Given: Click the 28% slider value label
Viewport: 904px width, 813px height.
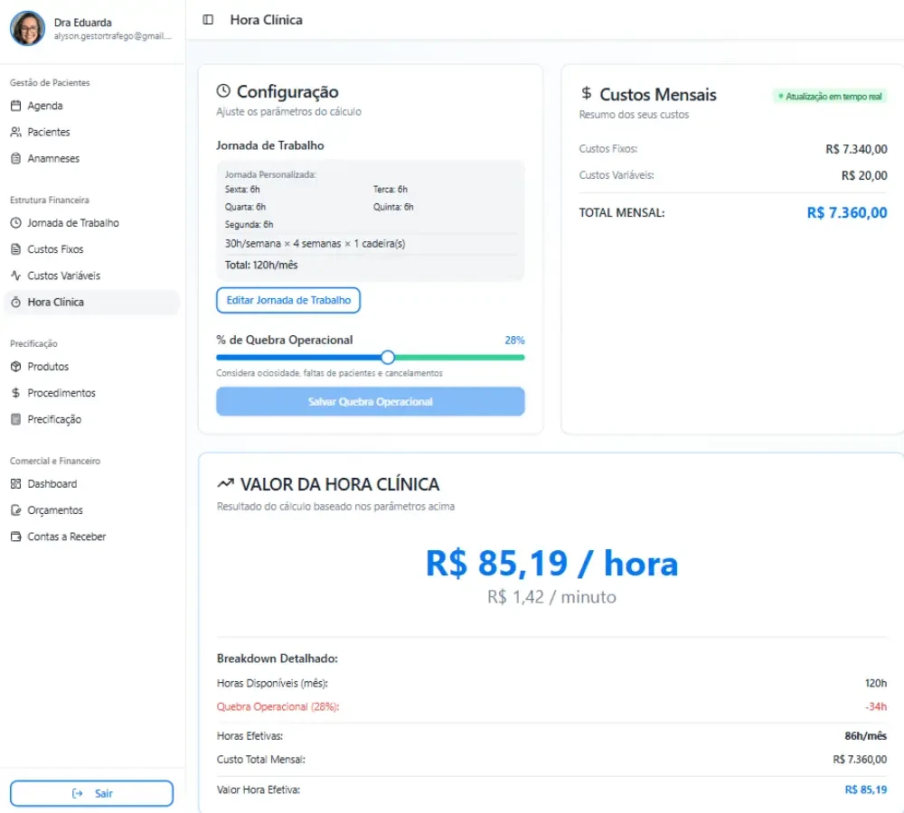Looking at the screenshot, I should (514, 340).
